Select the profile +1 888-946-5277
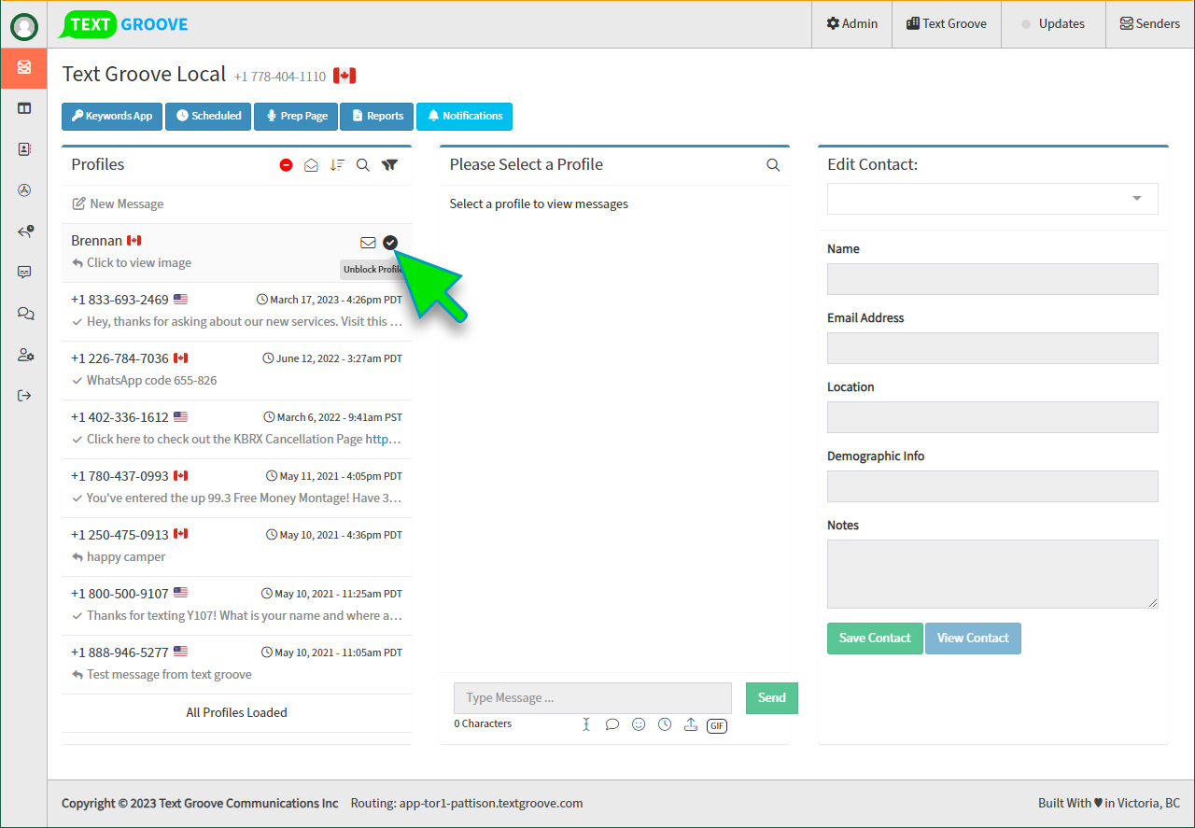 click(x=236, y=665)
